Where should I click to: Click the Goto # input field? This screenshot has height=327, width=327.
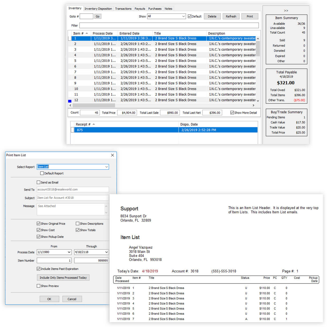point(87,16)
